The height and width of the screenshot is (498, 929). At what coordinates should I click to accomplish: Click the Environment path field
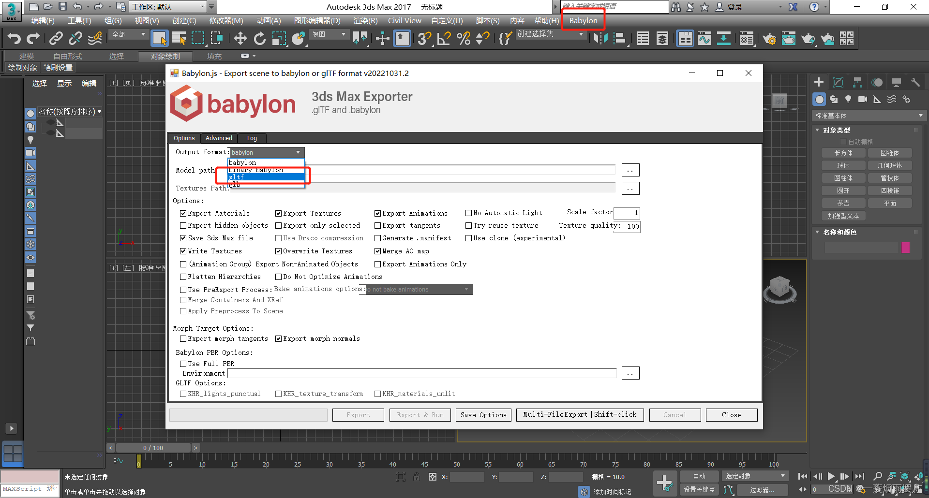pos(421,373)
